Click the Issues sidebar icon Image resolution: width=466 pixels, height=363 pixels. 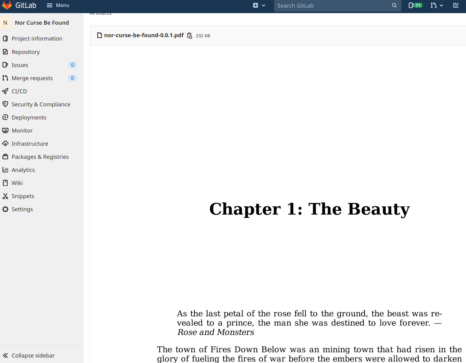pyautogui.click(x=5, y=65)
